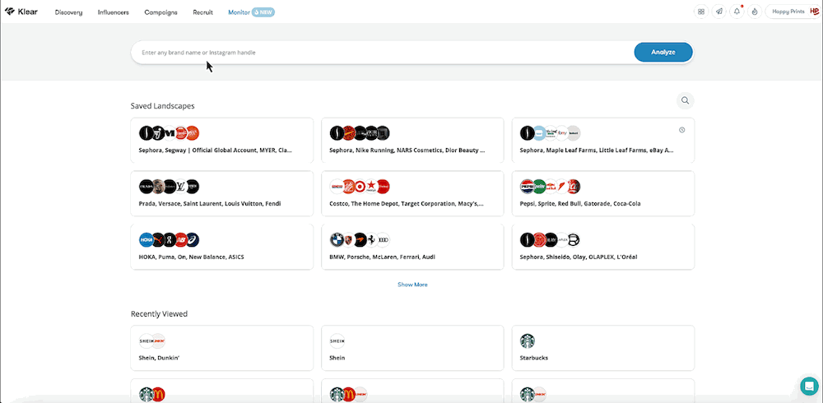Select the Monitor tab

point(251,12)
